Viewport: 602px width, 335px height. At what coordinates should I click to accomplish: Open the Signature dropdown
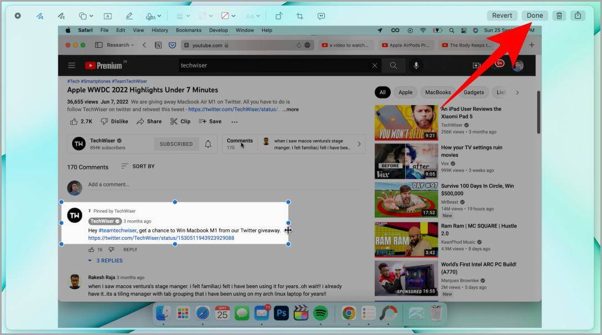pos(153,16)
